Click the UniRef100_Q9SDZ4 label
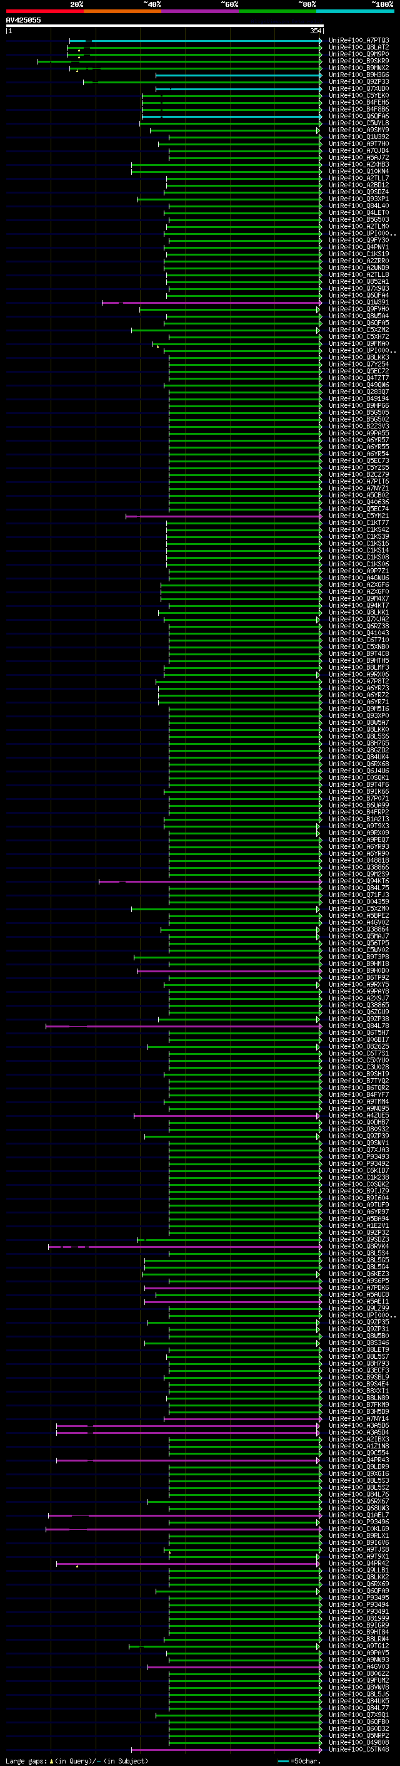The width and height of the screenshot is (400, 1766). 358,192
